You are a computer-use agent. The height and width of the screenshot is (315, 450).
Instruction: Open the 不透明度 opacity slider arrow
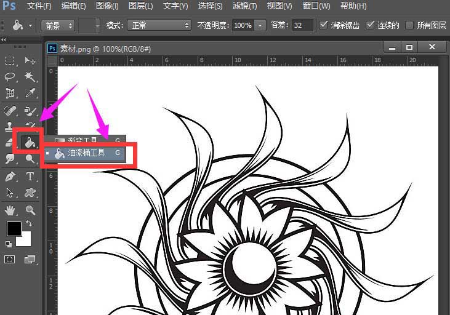(x=260, y=26)
